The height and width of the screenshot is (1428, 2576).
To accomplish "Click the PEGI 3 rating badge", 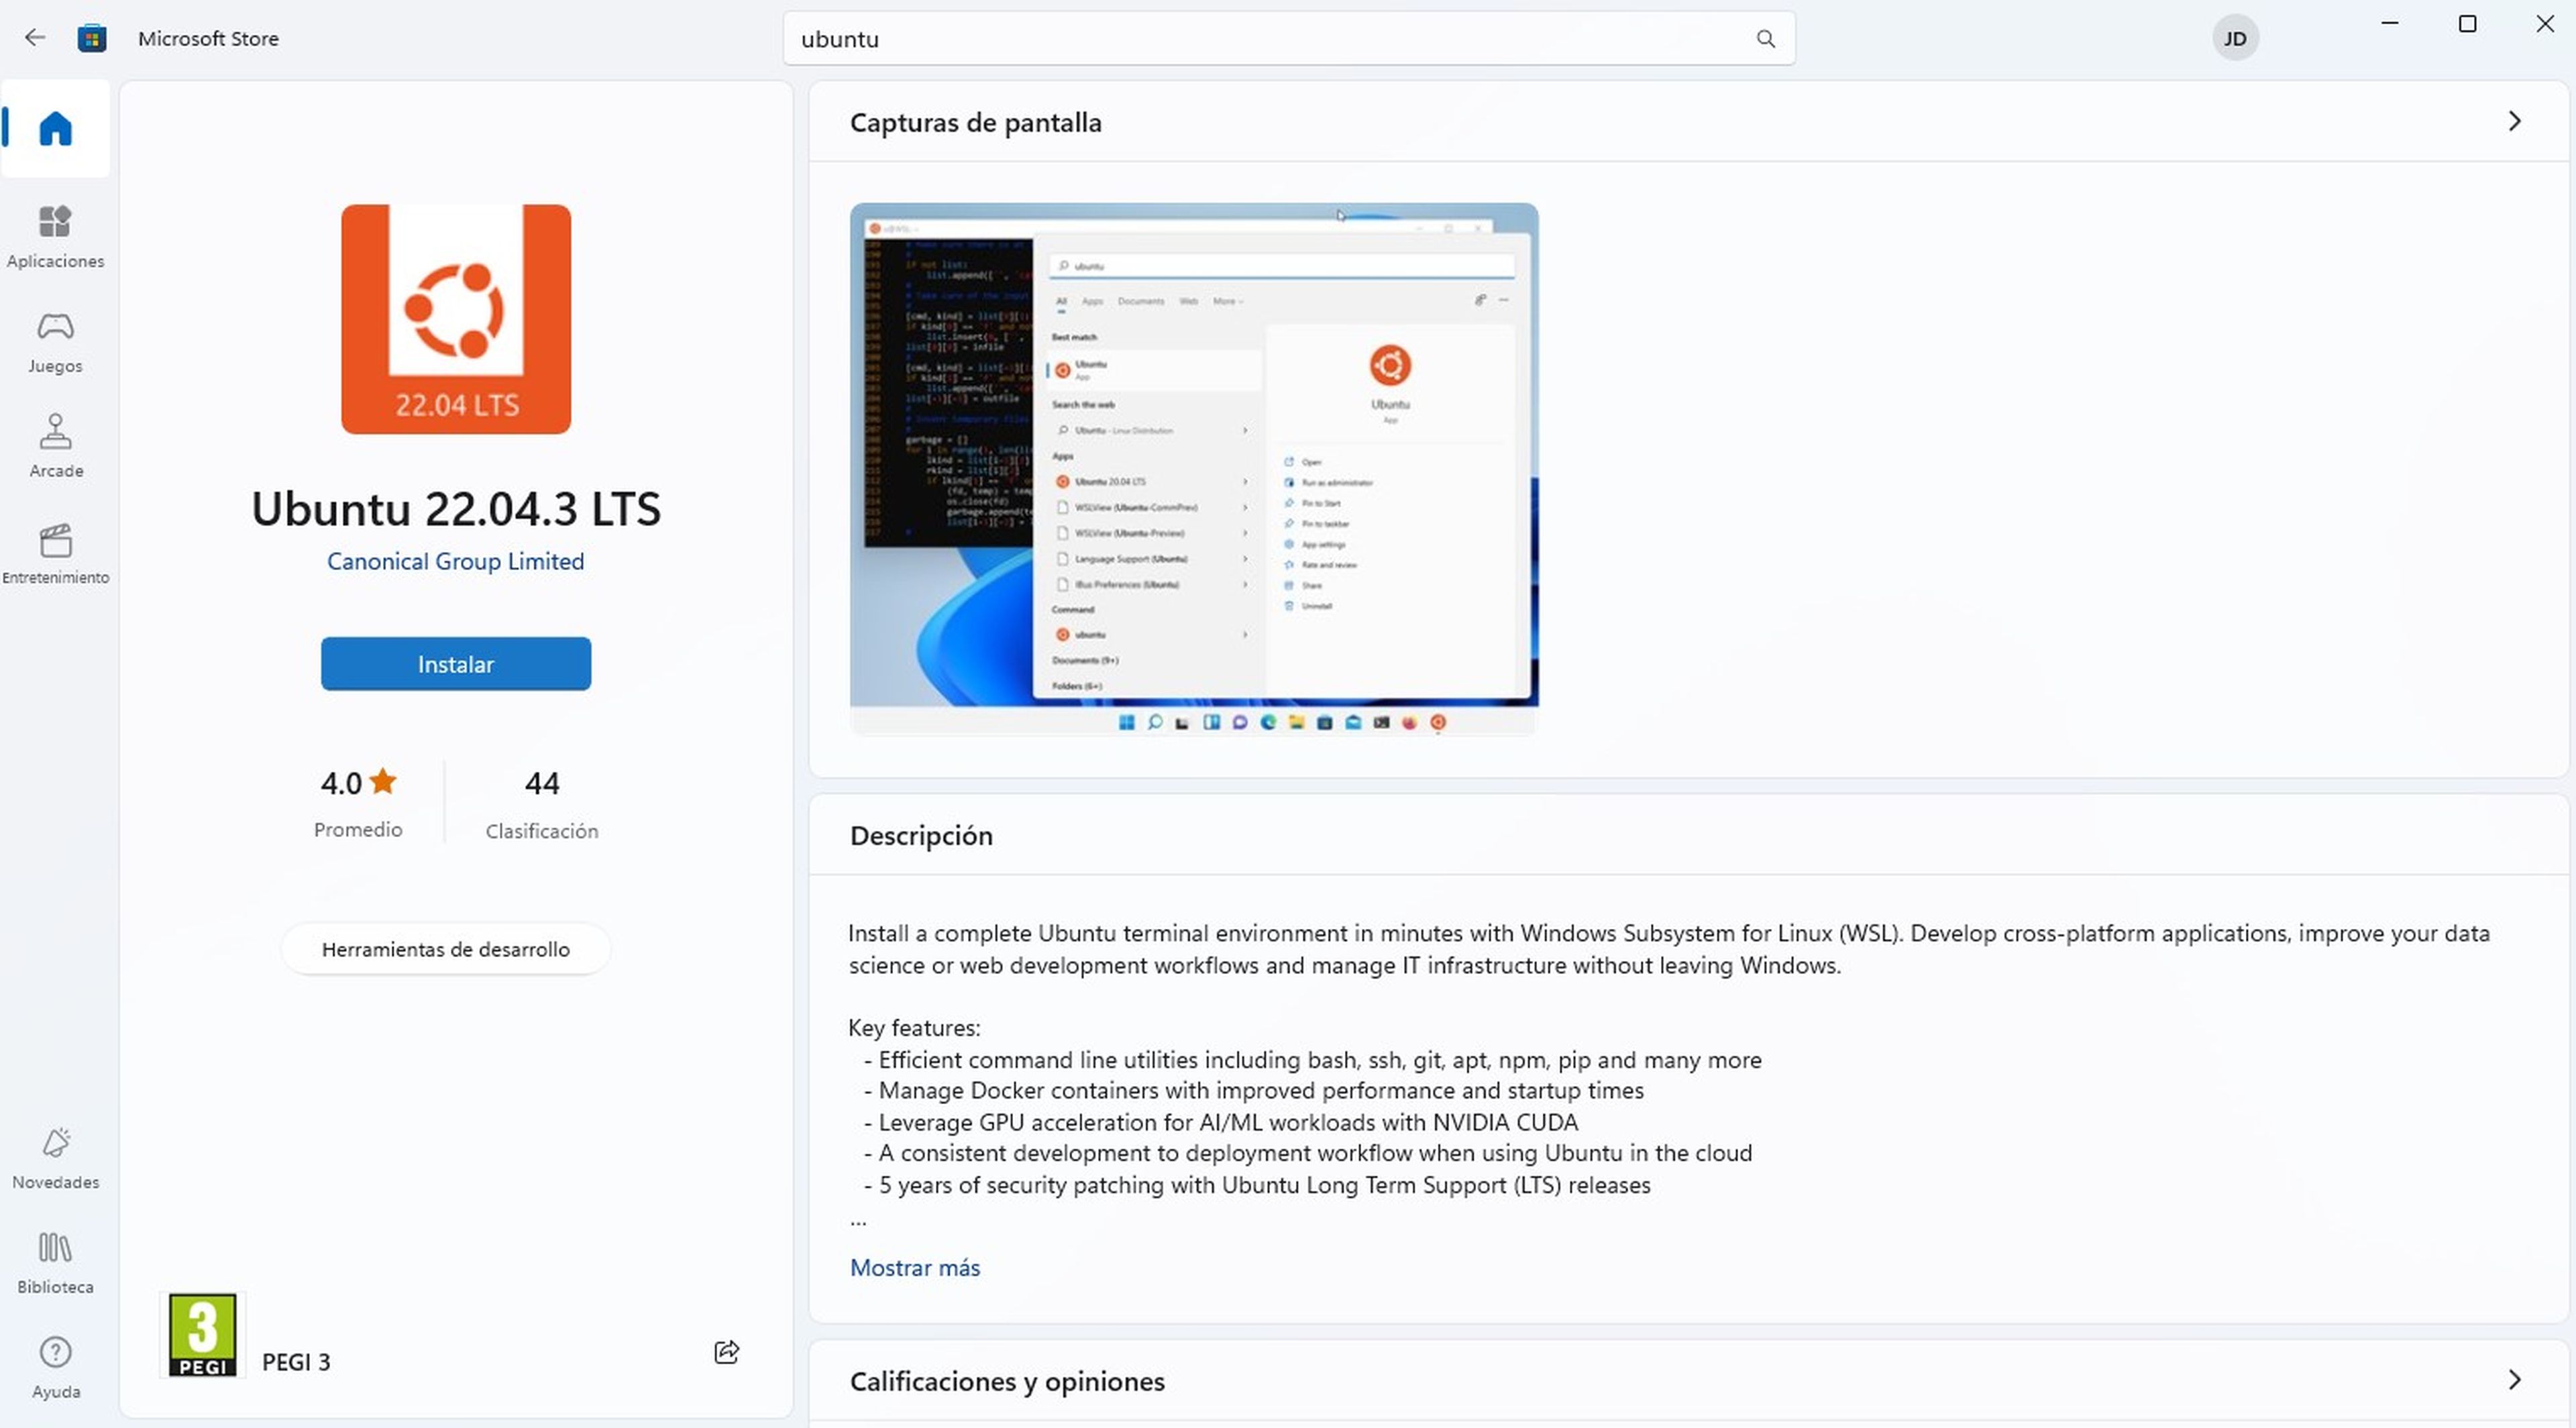I will click(x=203, y=1335).
